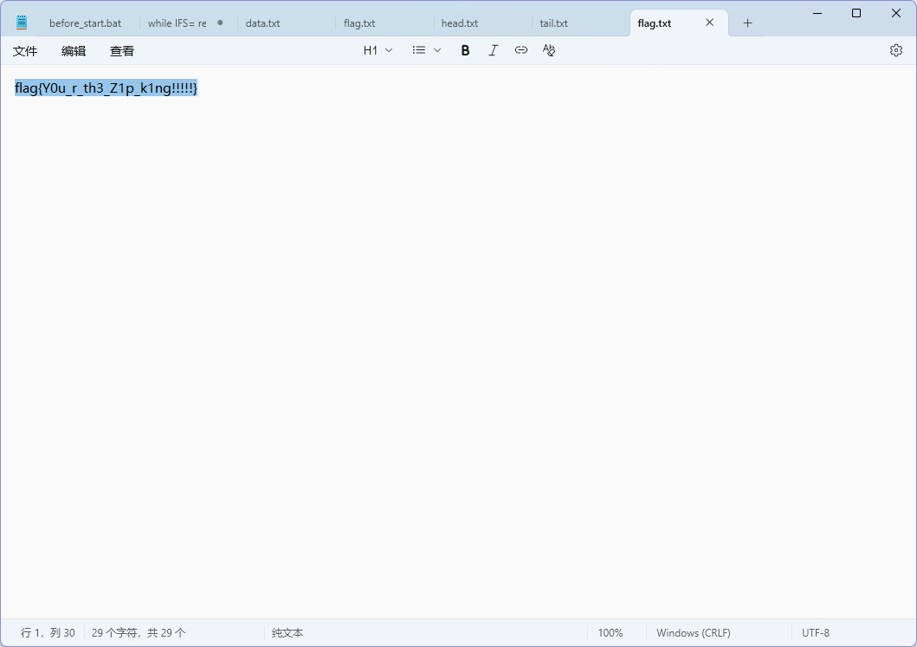
Task: Switch to the data.txt tab
Action: (x=263, y=23)
